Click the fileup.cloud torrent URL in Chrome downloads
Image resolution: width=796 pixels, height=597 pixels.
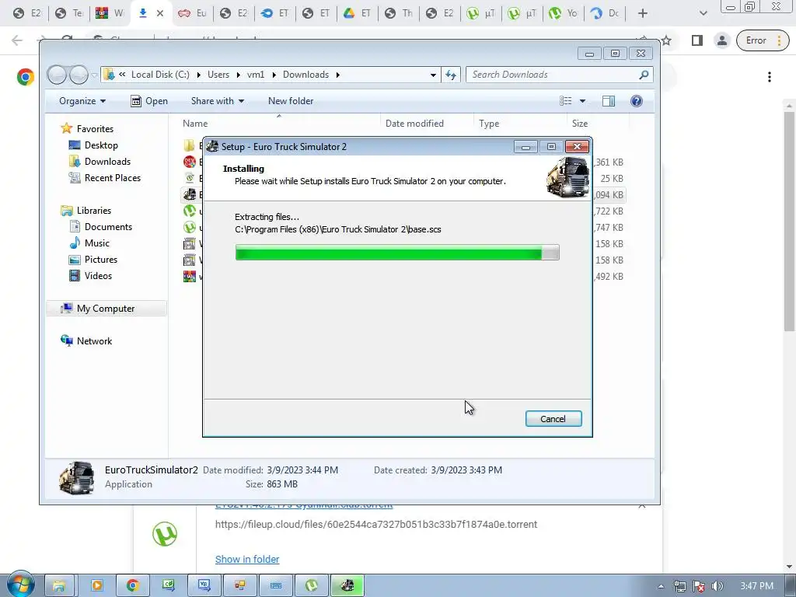click(x=376, y=525)
